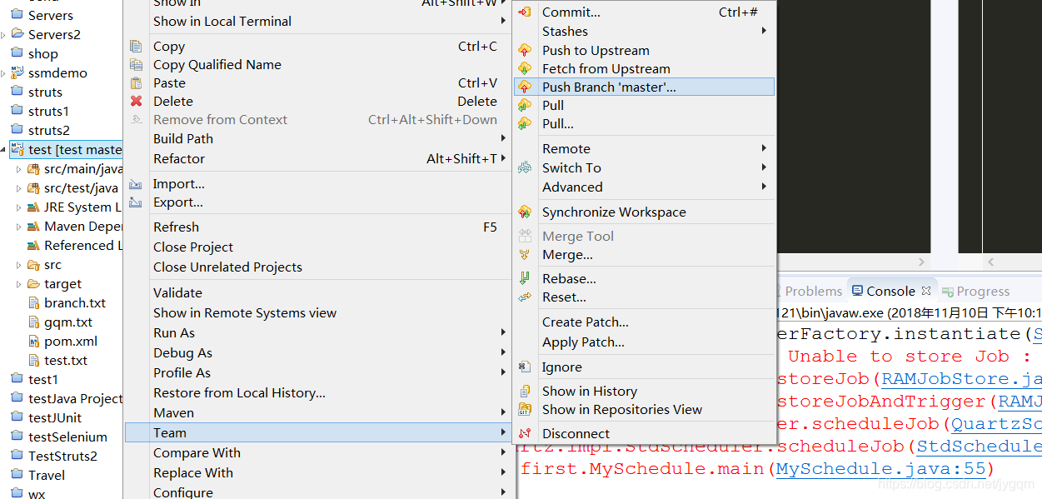Screen dimensions: 1042x499
Task: Click the pom.xml file icon
Action: coord(34,341)
